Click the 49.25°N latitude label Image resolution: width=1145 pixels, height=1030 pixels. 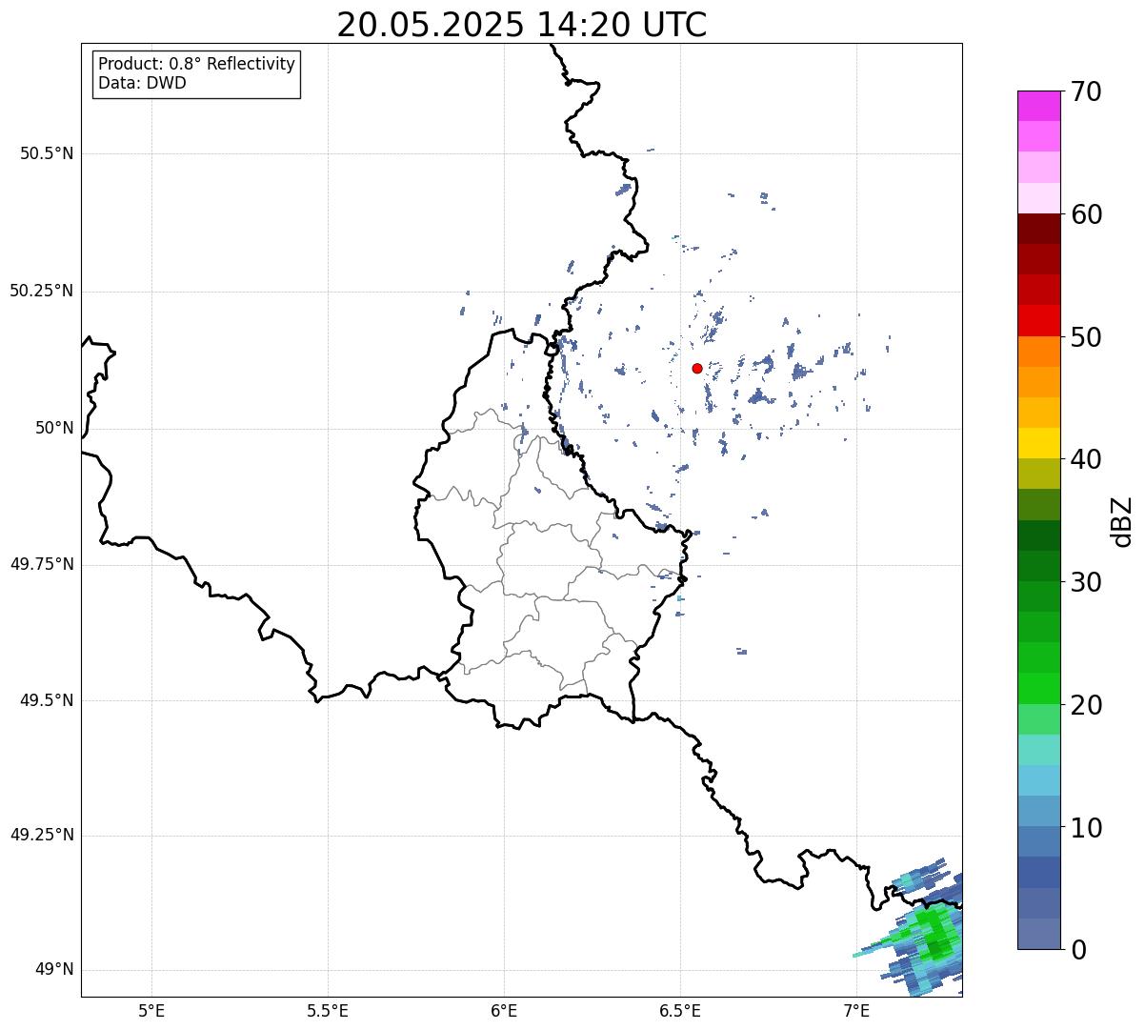click(41, 836)
